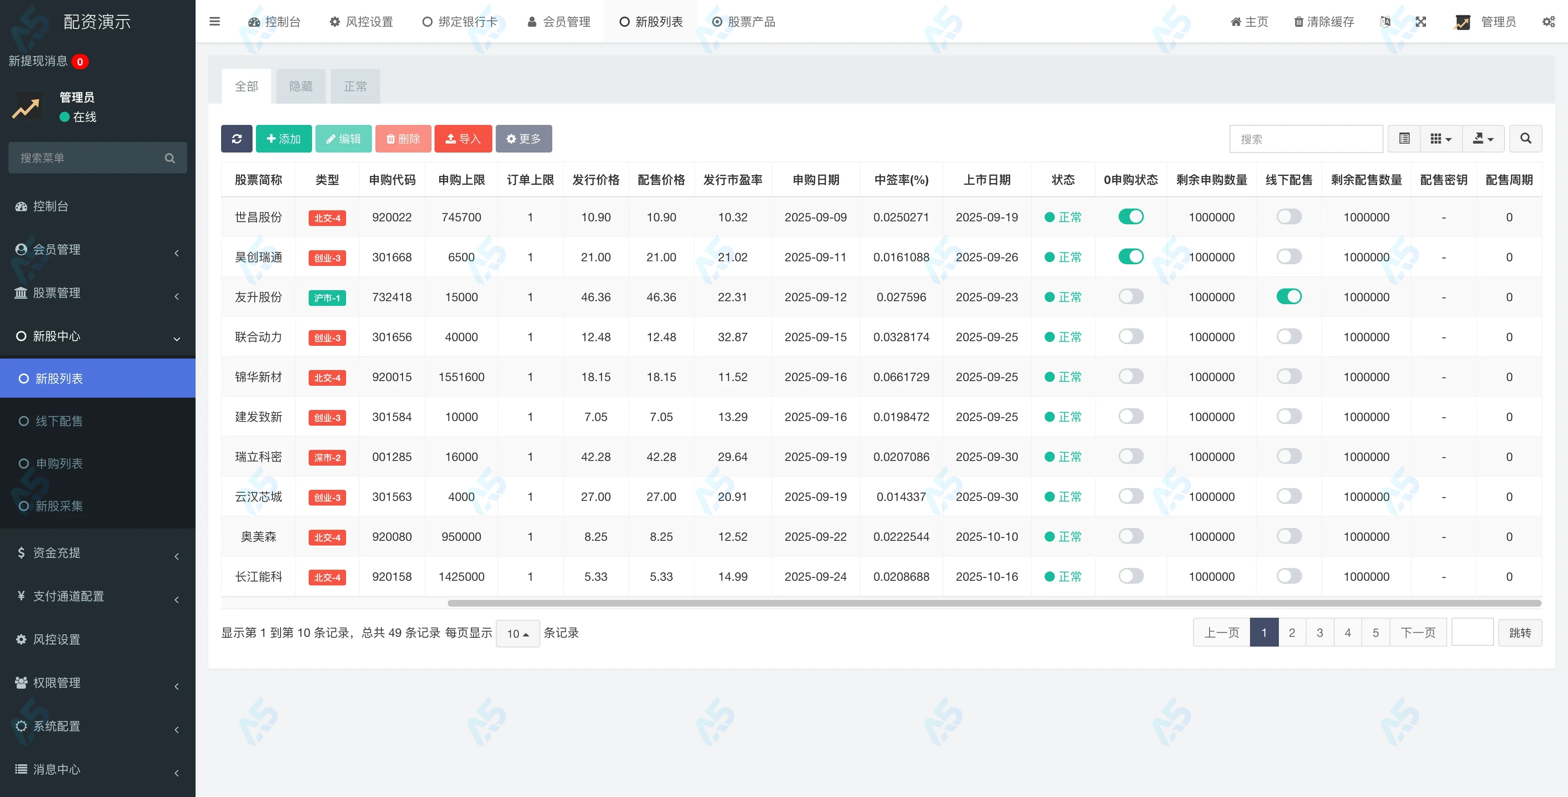The width and height of the screenshot is (1568, 797).
Task: Open fullscreen mode icon
Action: click(x=1421, y=22)
